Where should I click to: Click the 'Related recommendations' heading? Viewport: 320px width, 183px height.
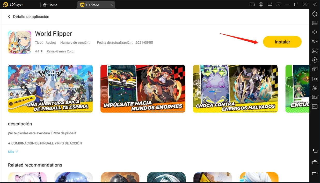click(35, 165)
